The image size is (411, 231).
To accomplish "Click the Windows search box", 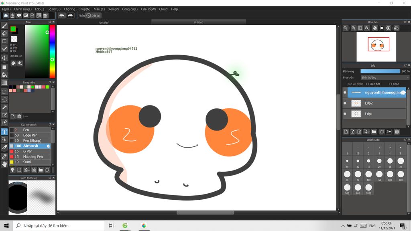I will [x=59, y=225].
